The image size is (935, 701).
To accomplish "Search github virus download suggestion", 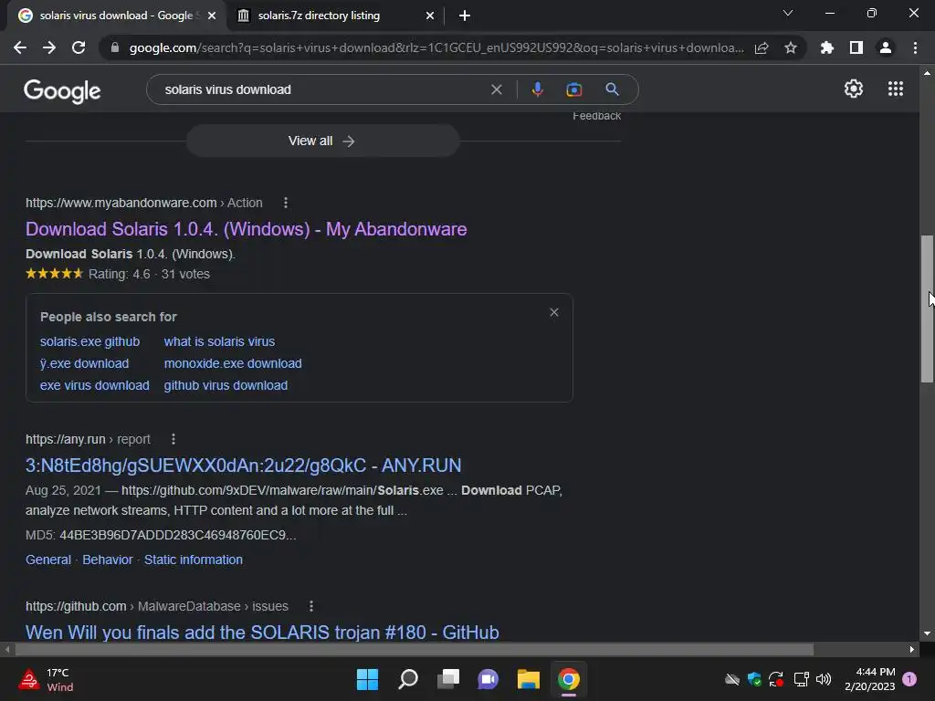I will (x=226, y=386).
